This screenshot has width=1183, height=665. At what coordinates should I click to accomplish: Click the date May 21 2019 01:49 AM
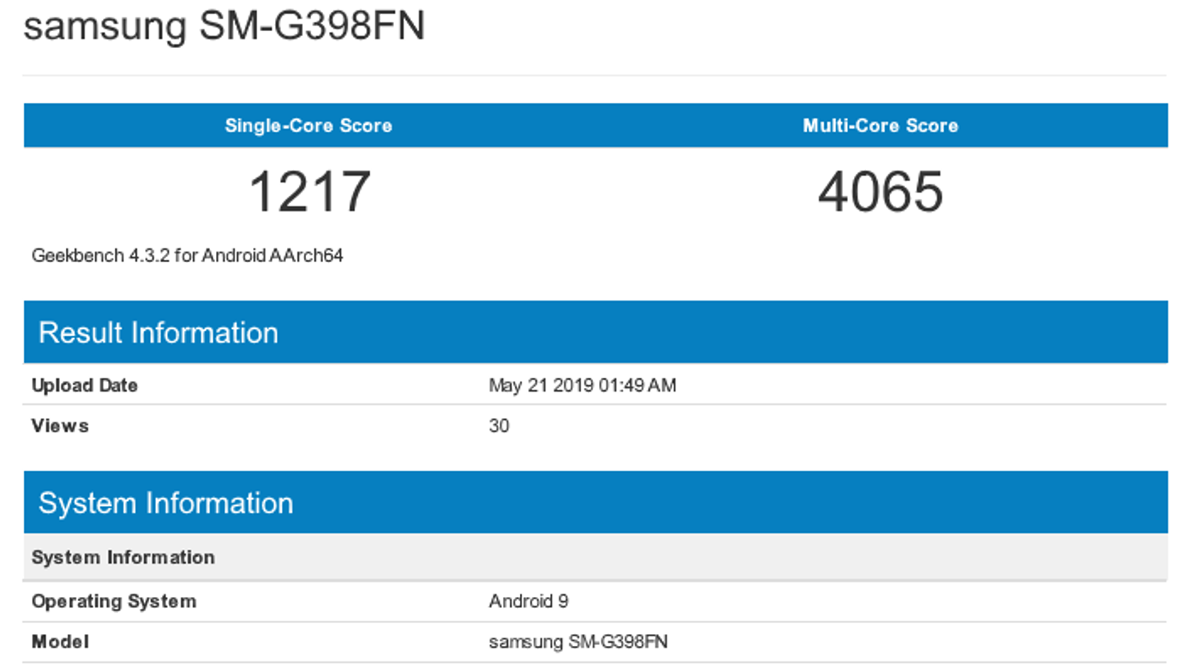pos(583,385)
